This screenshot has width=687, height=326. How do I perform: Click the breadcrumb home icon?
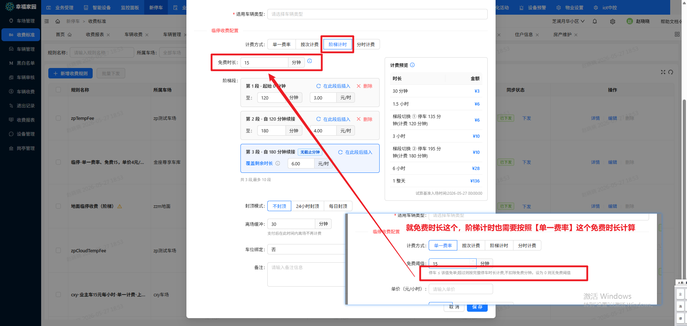pyautogui.click(x=58, y=21)
